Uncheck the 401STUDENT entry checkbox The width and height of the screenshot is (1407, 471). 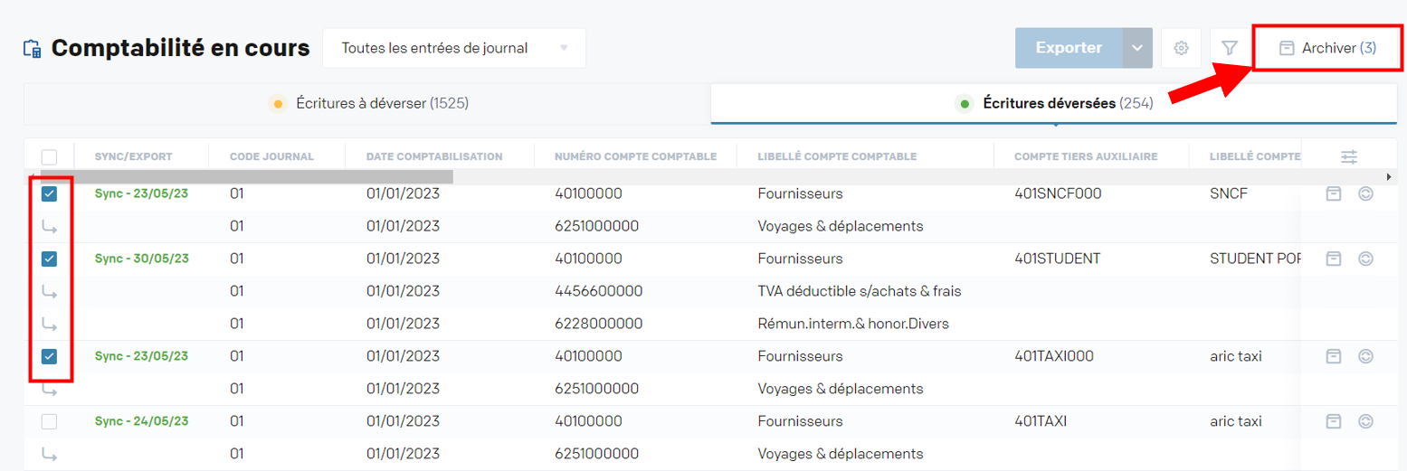50,259
